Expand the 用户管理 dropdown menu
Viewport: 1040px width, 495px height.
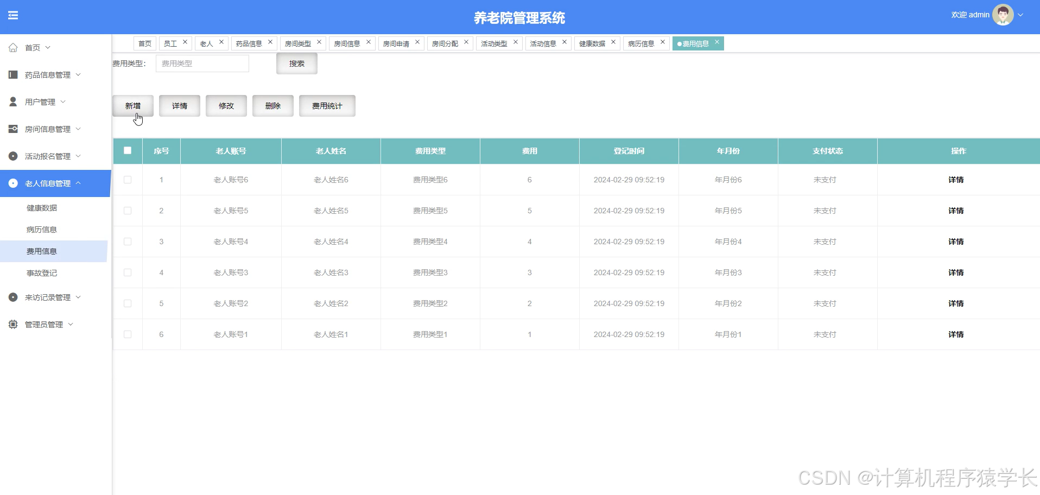point(64,101)
